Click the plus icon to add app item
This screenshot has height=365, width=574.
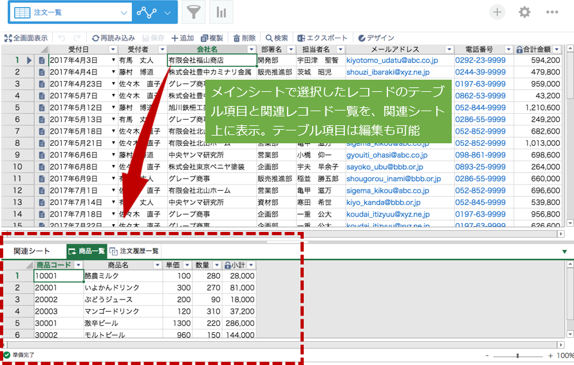(x=497, y=12)
